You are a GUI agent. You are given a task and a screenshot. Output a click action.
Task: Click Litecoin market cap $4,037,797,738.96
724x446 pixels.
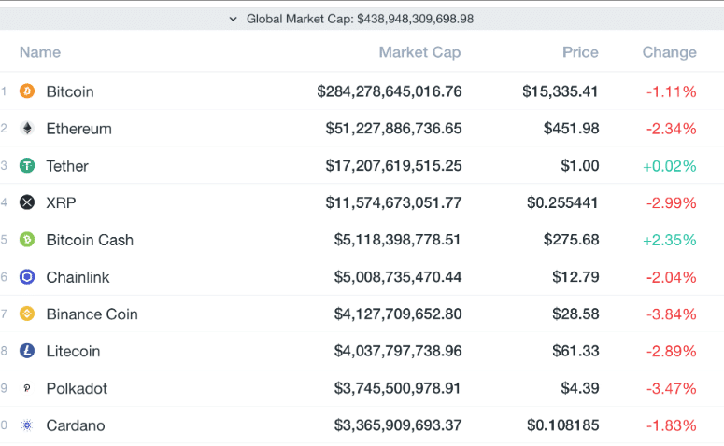tap(398, 351)
